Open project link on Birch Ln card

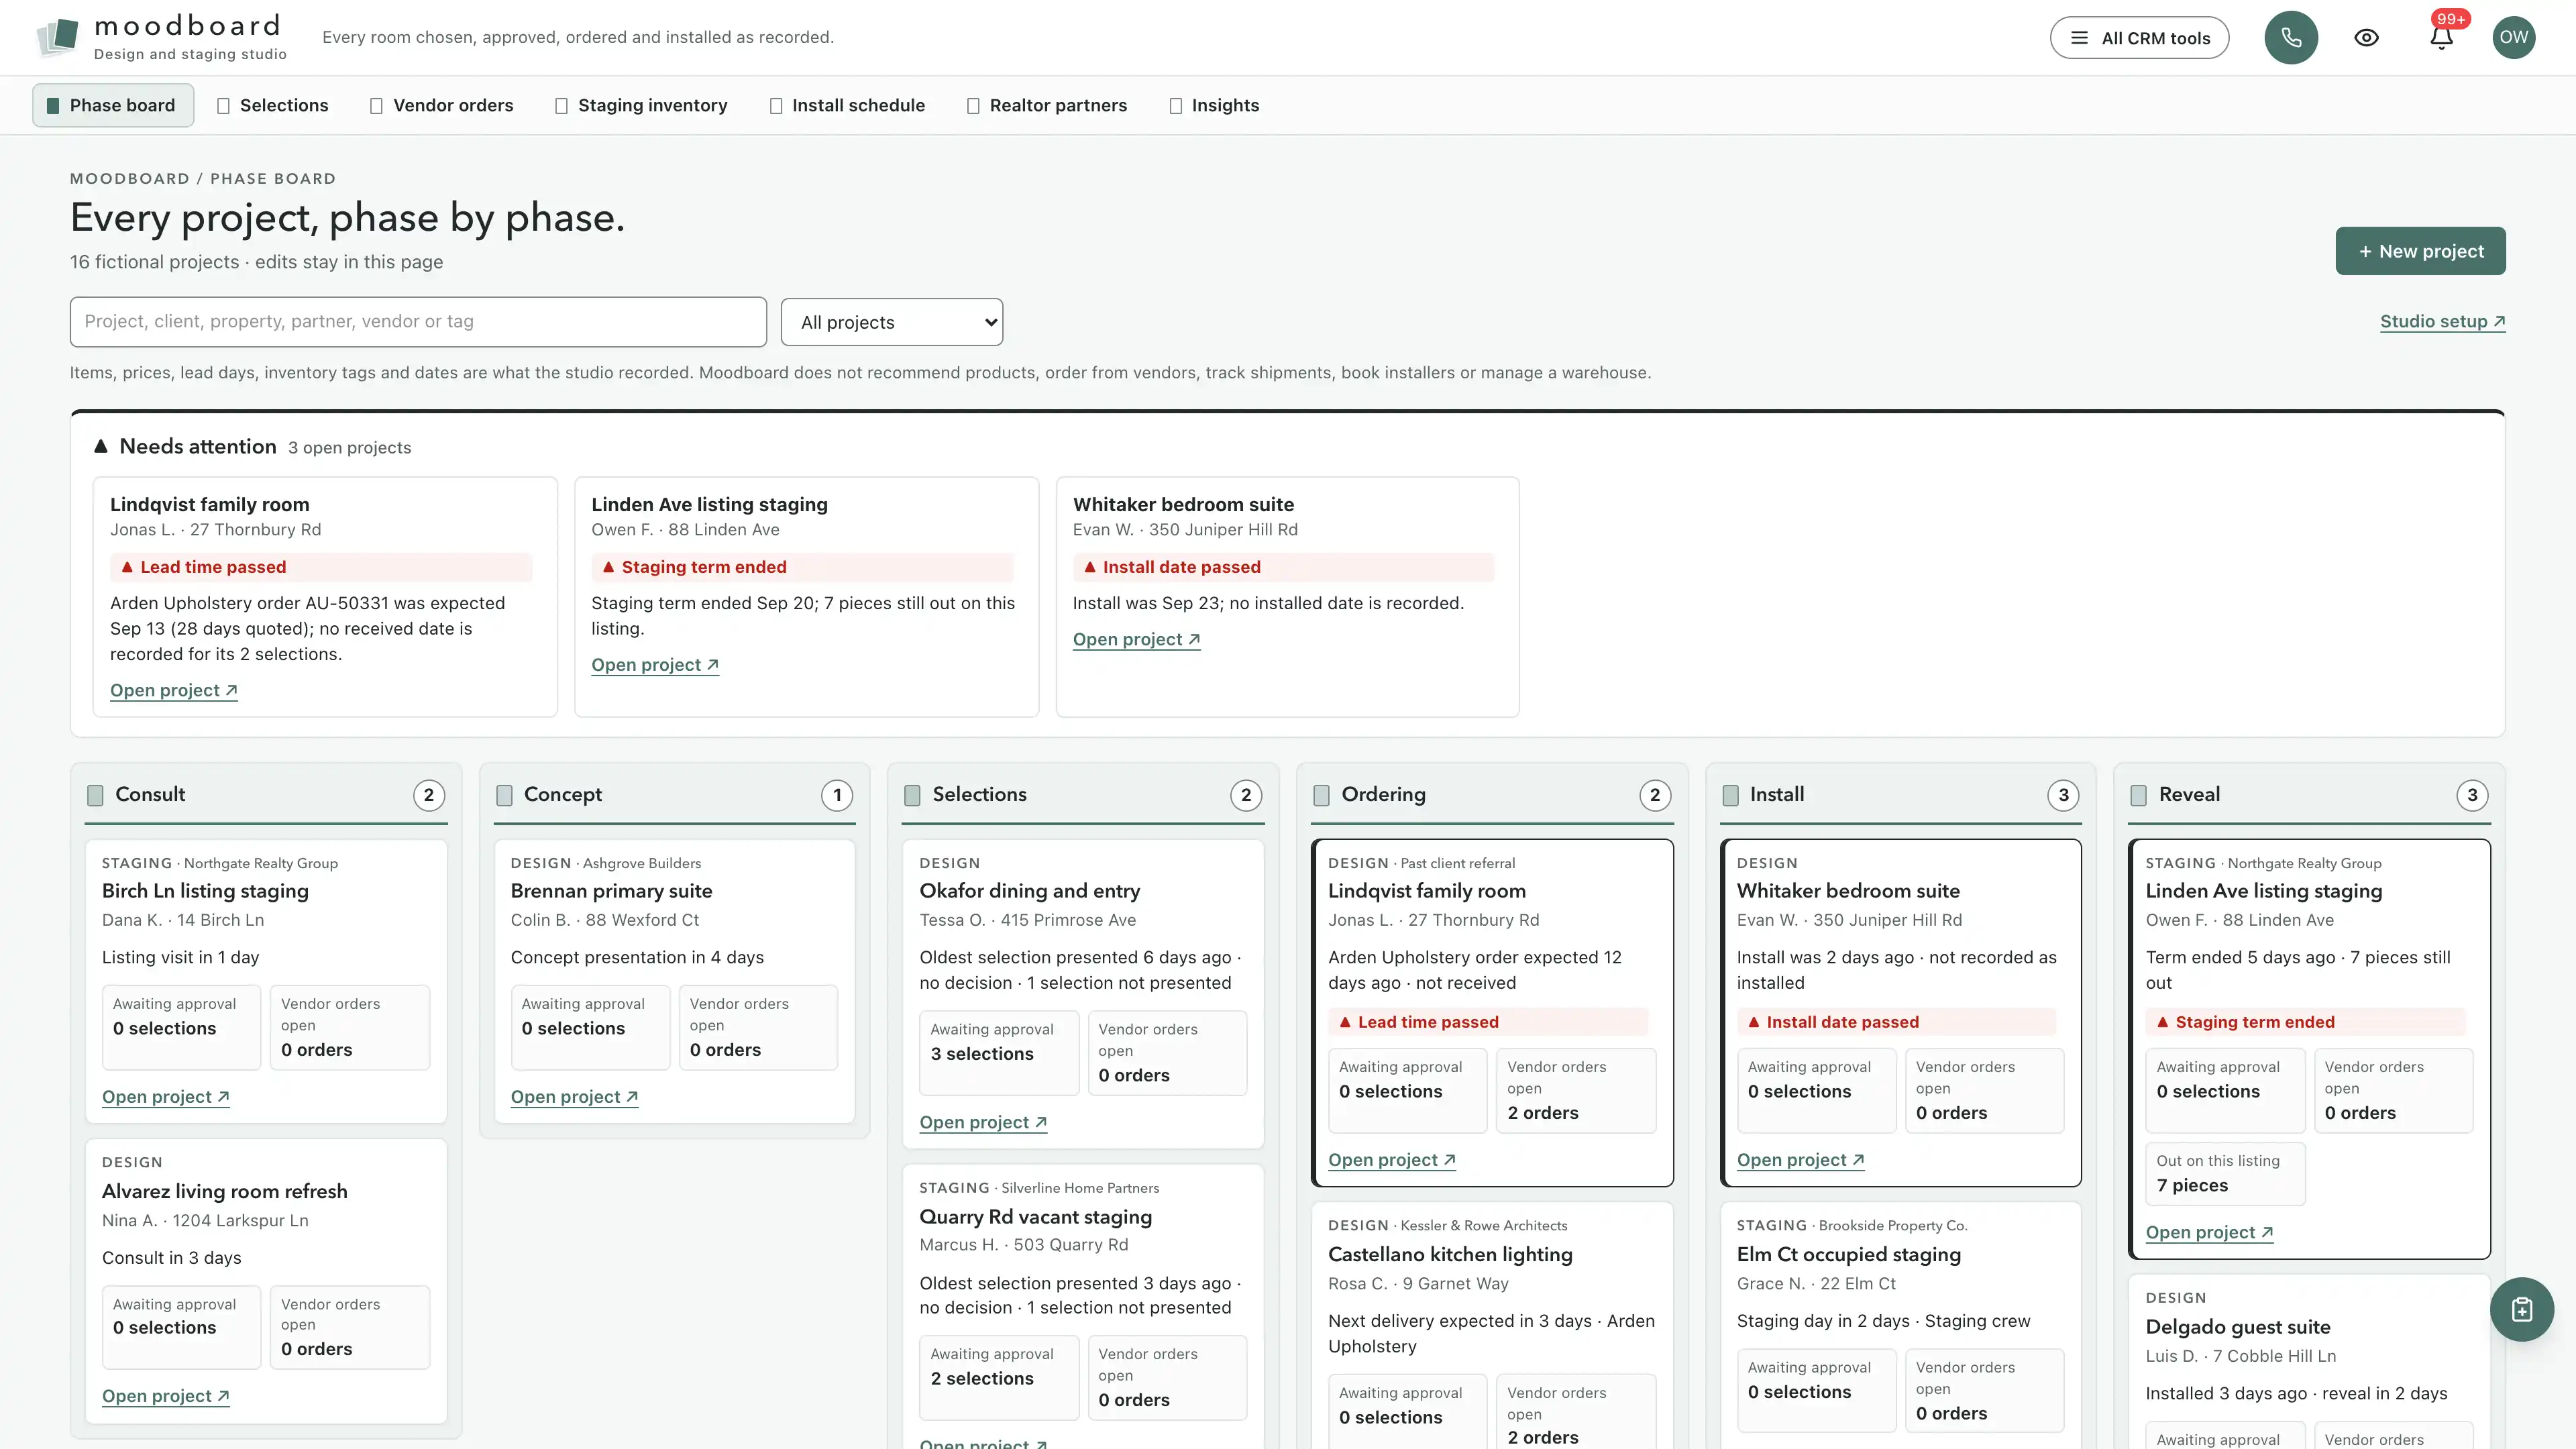(166, 1097)
